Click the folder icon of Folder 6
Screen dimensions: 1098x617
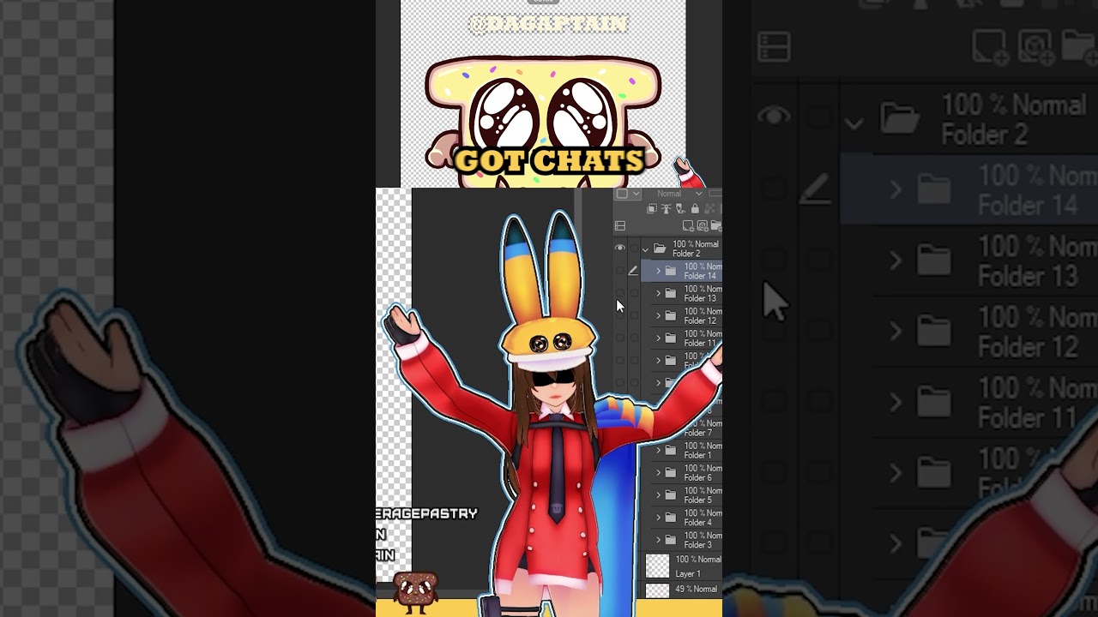click(x=671, y=472)
